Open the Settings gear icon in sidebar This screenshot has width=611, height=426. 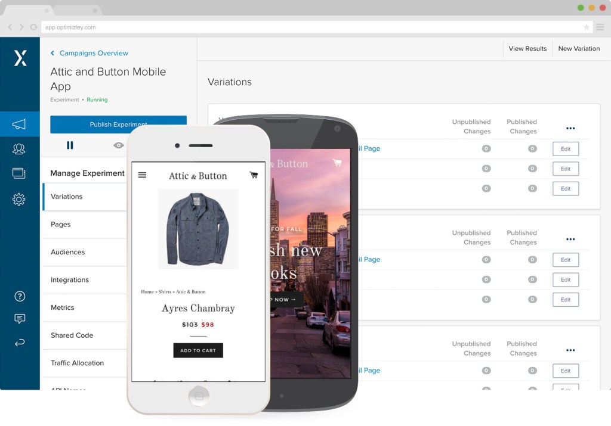(18, 199)
